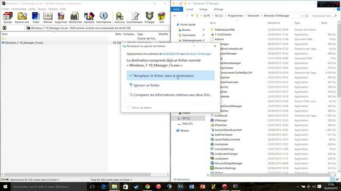Click WinRAR Rechercher toolbar icon
This screenshot has height=191, width=341.
coord(75,18)
